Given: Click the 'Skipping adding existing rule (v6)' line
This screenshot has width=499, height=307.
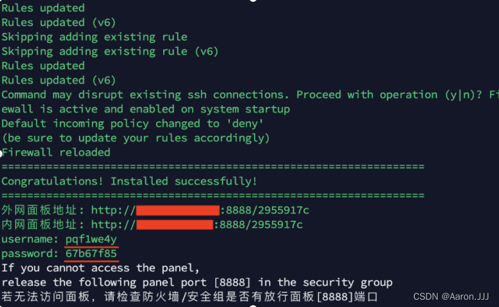Looking at the screenshot, I should pyautogui.click(x=110, y=51).
